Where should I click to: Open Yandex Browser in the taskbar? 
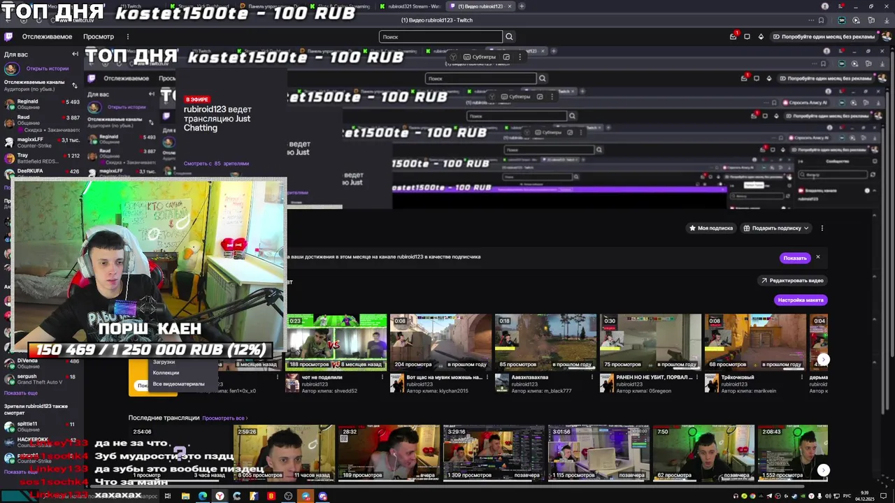[220, 496]
